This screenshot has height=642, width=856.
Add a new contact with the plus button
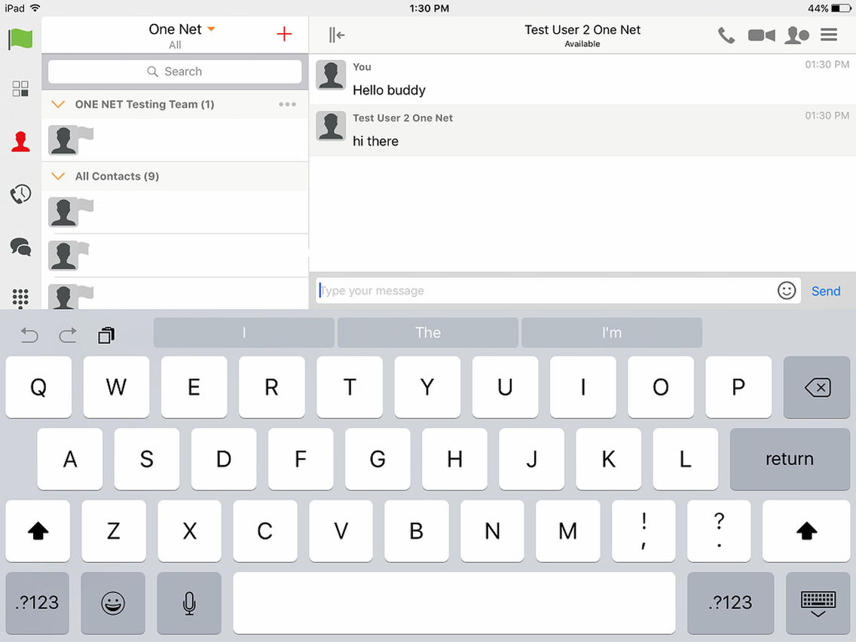[x=283, y=34]
